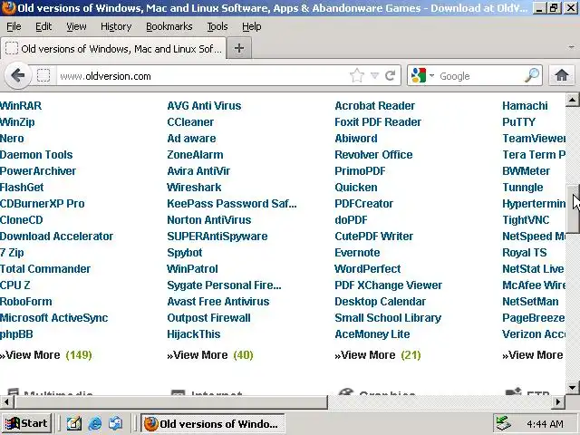The width and height of the screenshot is (580, 435).
Task: Go back using the Back arrow button
Action: pos(17,76)
